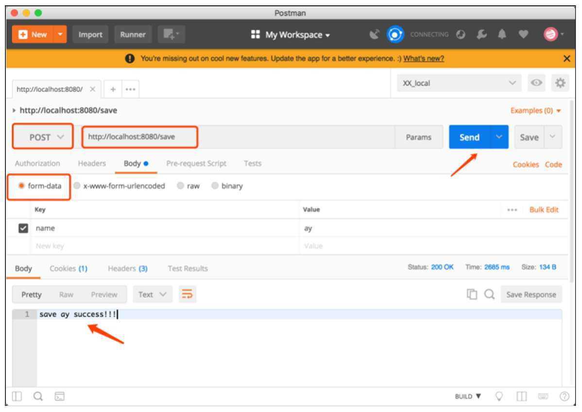Open the response Headers (3) tab
Viewport: 582px width, 412px height.
tap(128, 268)
